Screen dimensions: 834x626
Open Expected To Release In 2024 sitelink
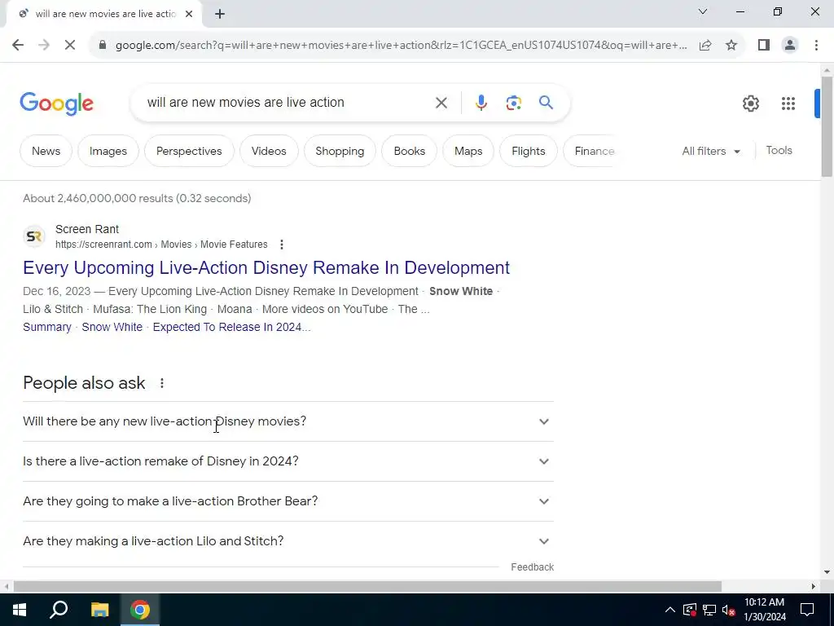231,328
